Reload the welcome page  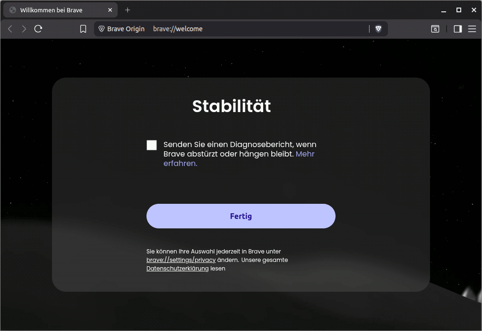pyautogui.click(x=38, y=29)
